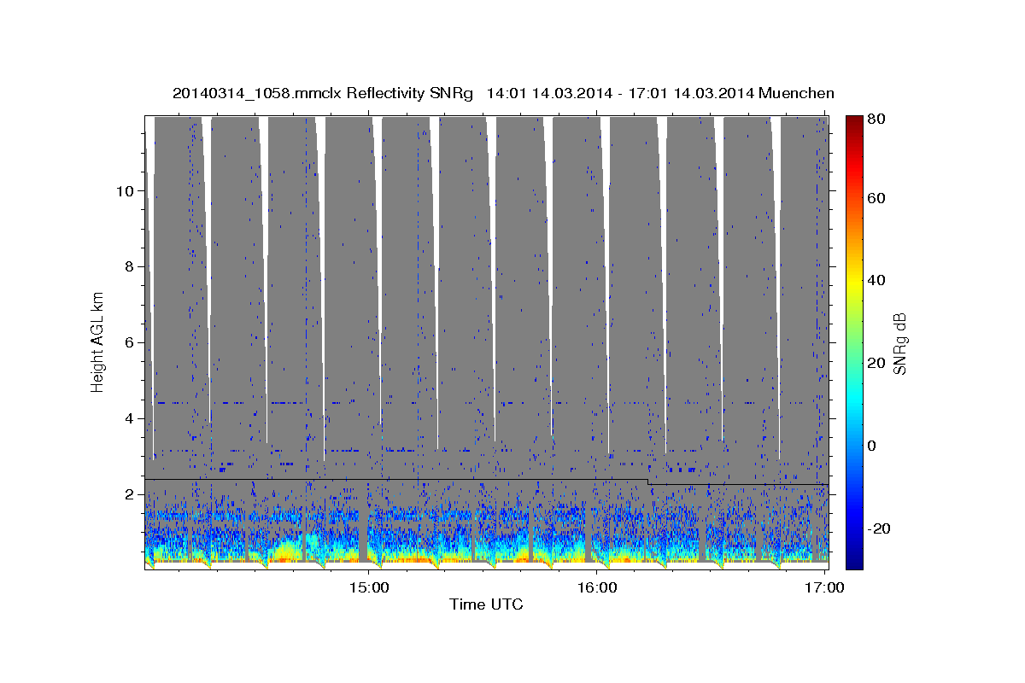
Task: Click the colorbar value 40
Action: (876, 280)
